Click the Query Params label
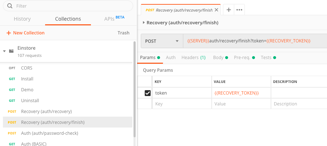 pos(158,70)
